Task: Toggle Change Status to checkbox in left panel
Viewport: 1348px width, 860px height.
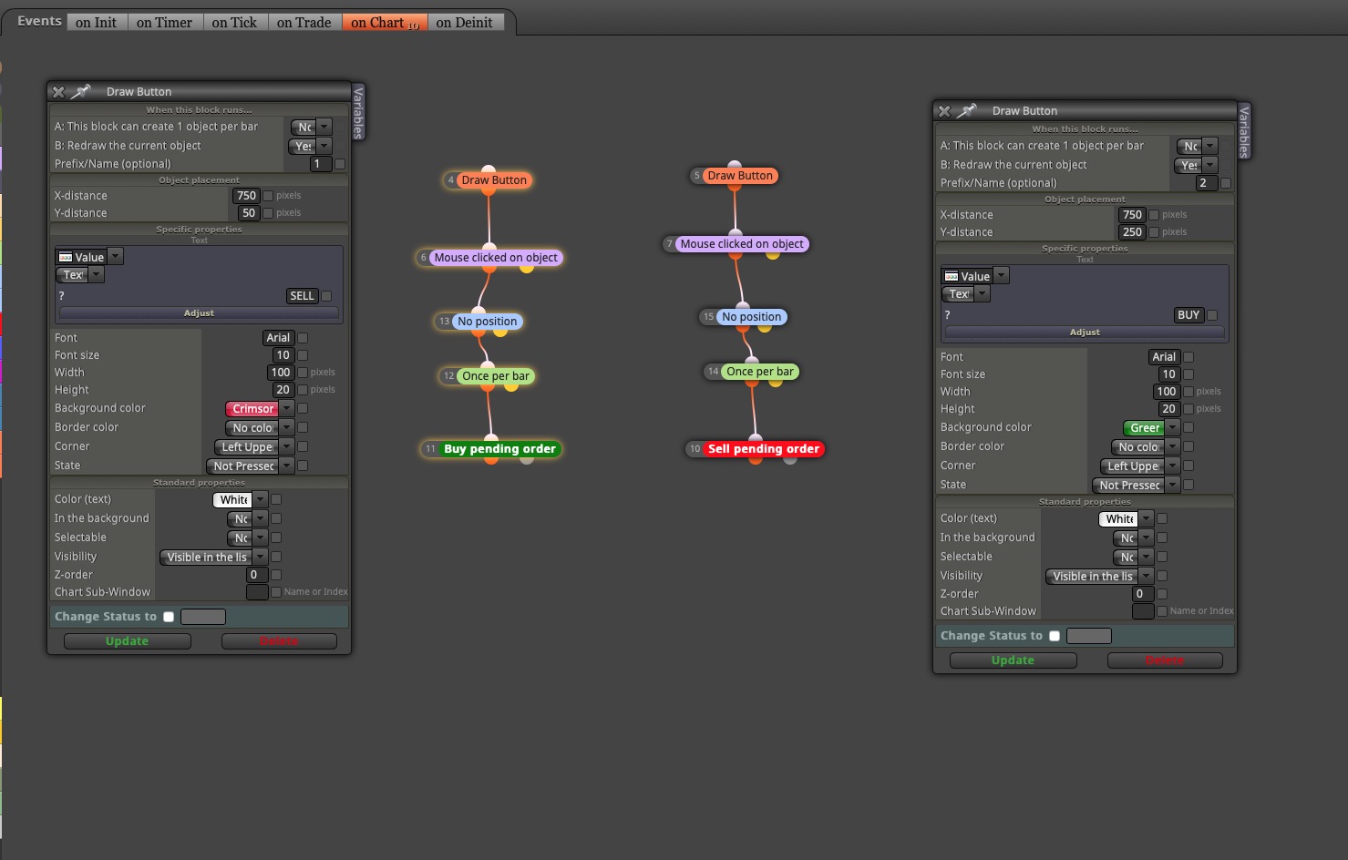Action: pos(169,617)
